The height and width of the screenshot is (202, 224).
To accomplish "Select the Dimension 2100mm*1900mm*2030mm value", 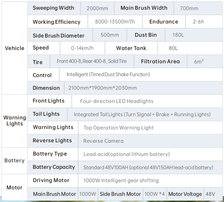I will coord(103,88).
